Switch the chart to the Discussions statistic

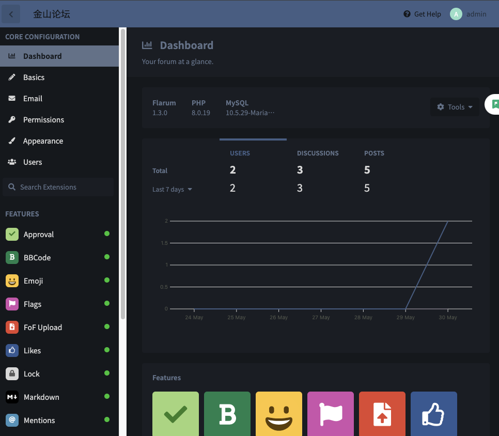[318, 153]
